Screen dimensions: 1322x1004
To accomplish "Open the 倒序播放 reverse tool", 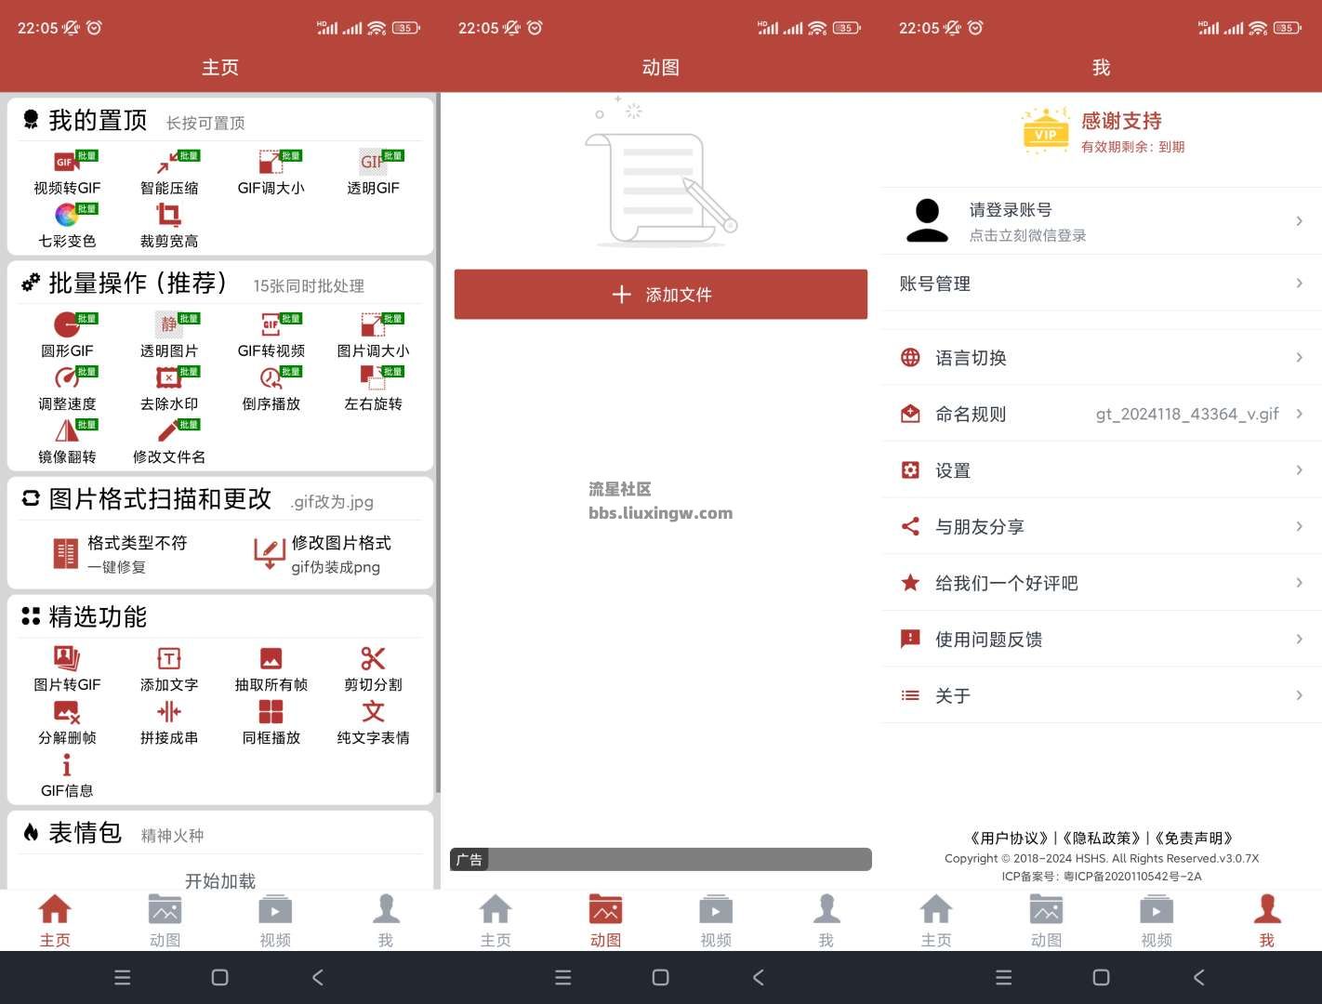I will click(x=271, y=389).
